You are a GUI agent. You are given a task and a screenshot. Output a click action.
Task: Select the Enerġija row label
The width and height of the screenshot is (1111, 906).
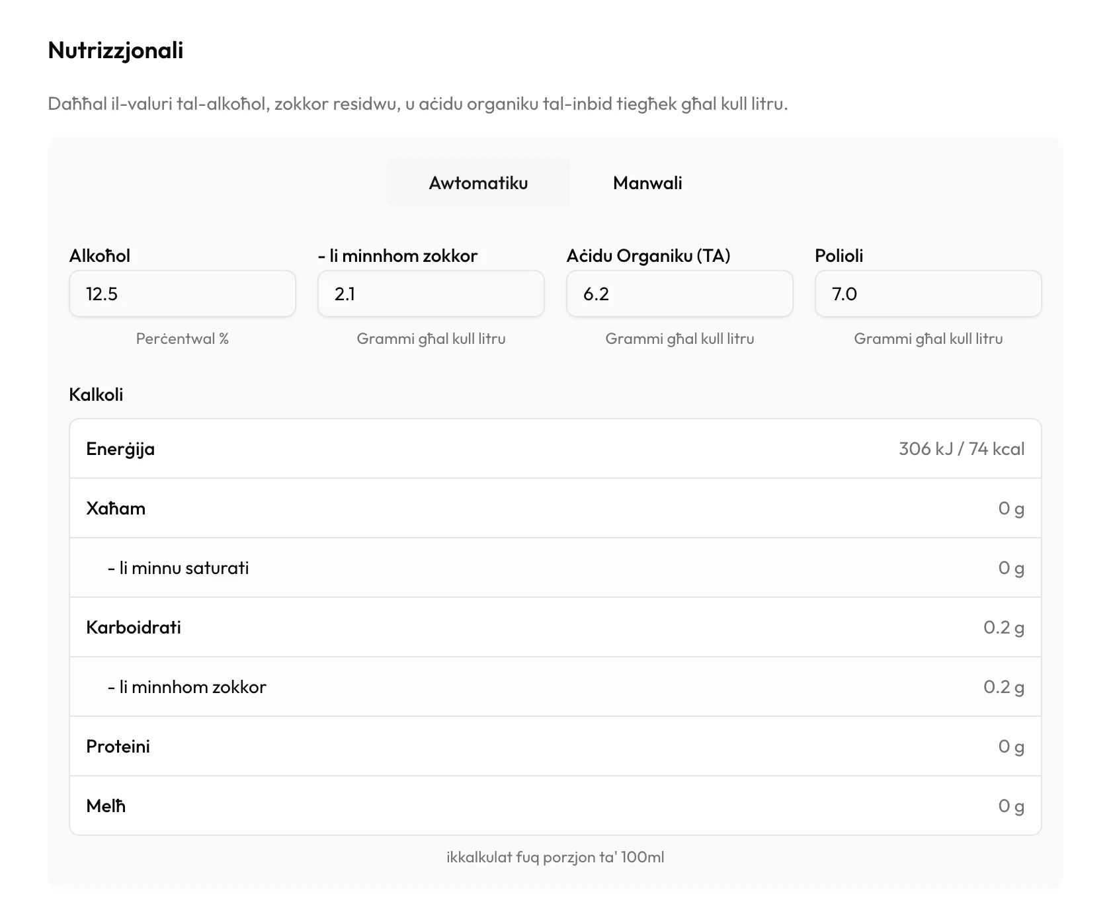coord(120,449)
